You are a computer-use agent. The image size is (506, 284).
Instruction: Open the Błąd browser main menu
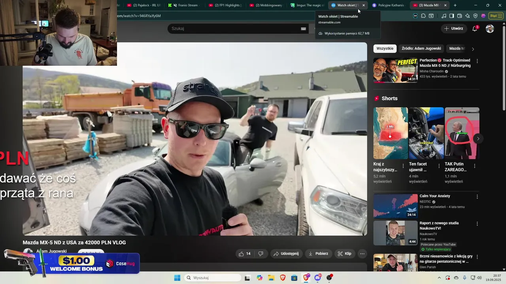495,16
